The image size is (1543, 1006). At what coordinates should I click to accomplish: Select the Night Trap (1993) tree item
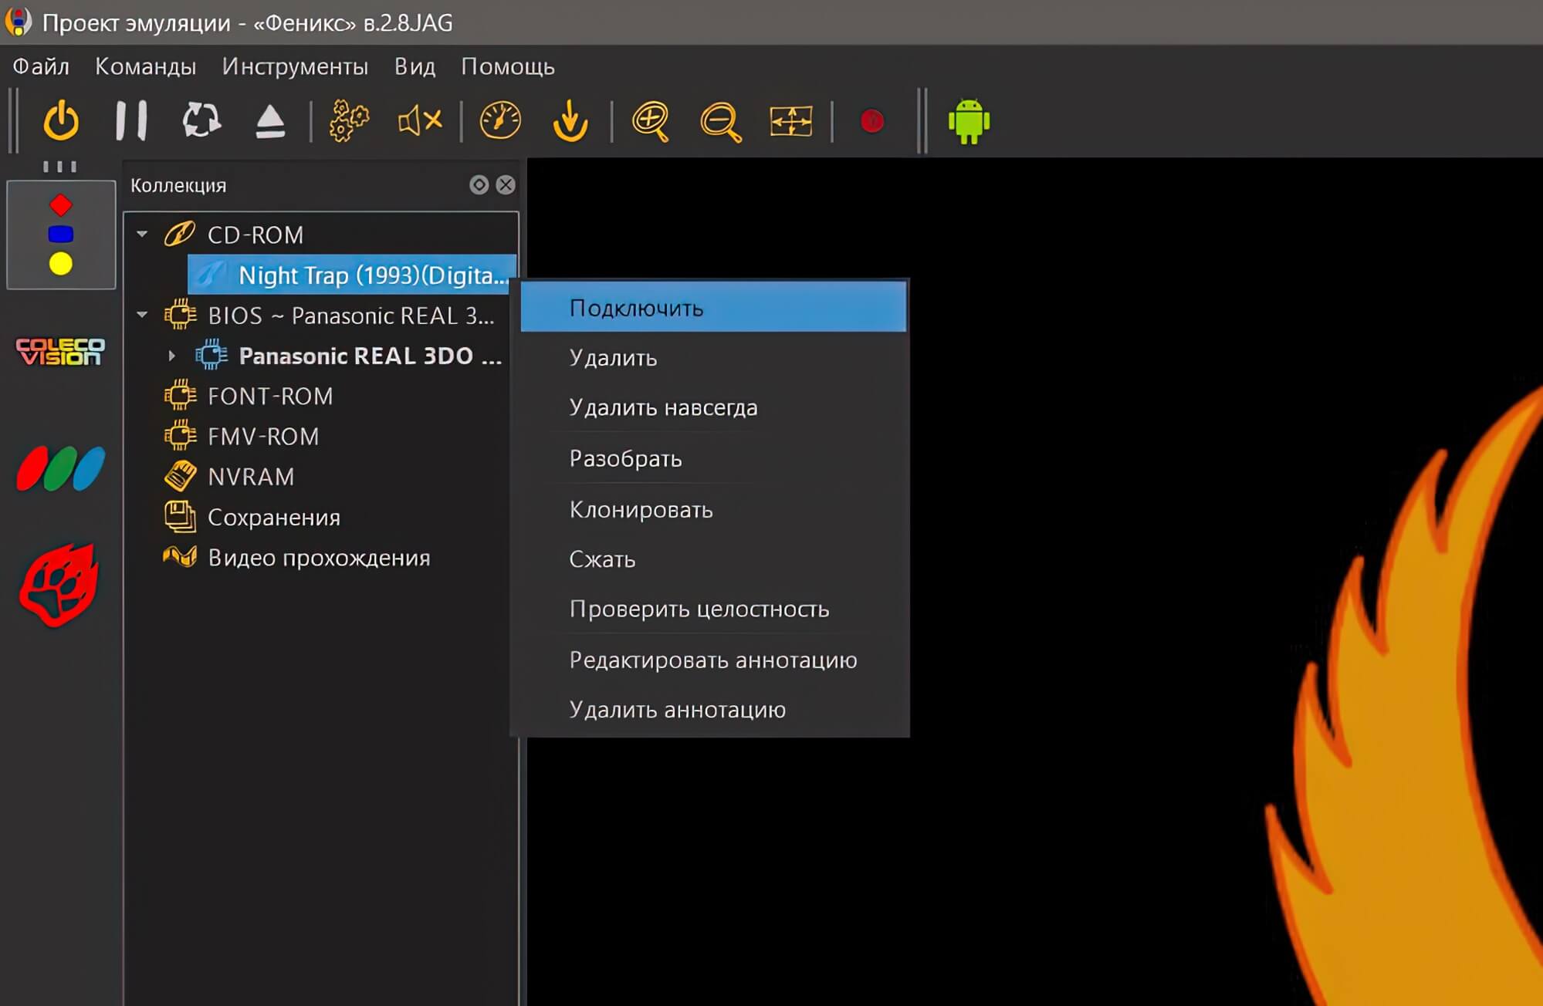[352, 275]
